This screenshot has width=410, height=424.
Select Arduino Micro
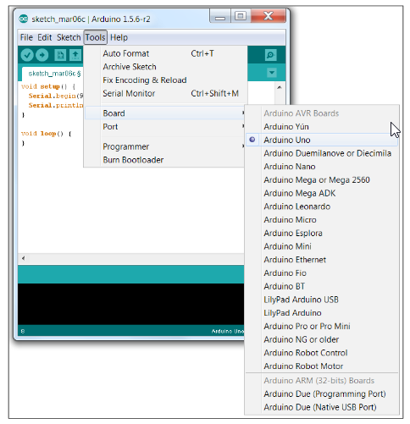pos(322,220)
